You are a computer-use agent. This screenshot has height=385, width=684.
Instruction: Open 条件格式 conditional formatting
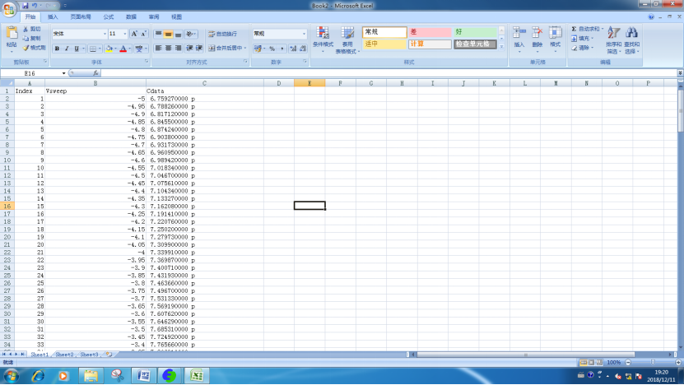[323, 39]
